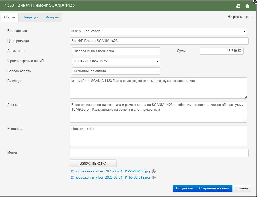Click the Данные textarea resize handle
257x197 pixels.
[246, 121]
